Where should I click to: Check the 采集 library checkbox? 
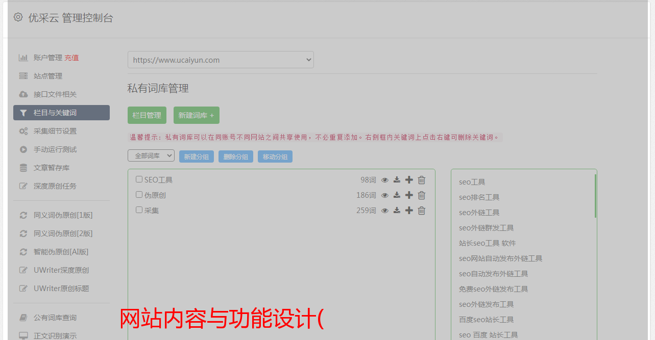pyautogui.click(x=139, y=210)
